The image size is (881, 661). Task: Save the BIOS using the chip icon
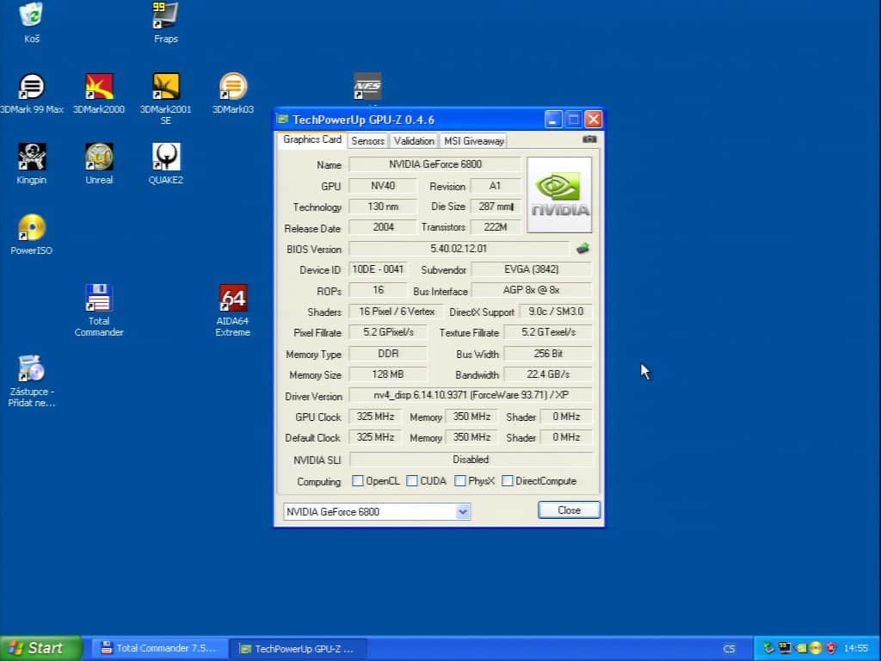582,248
